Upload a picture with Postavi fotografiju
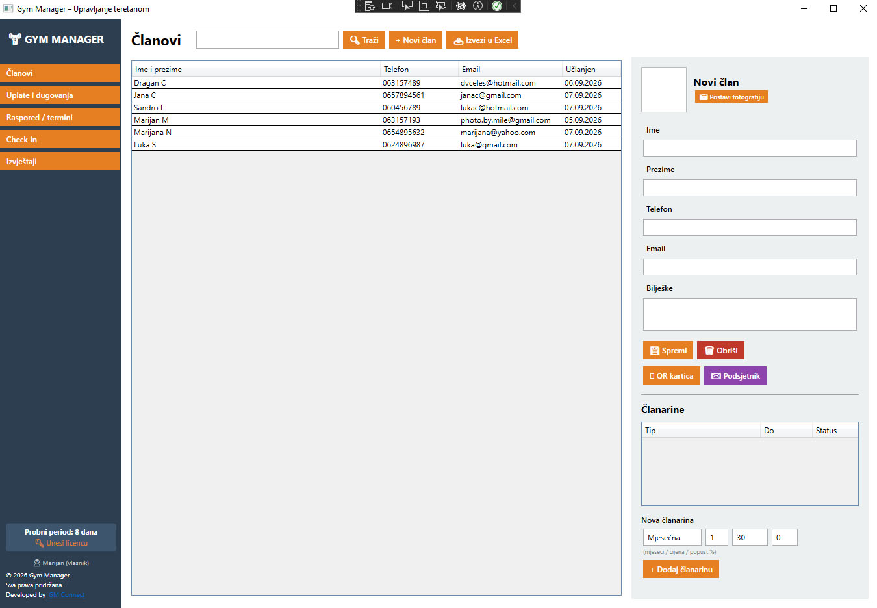 (731, 97)
